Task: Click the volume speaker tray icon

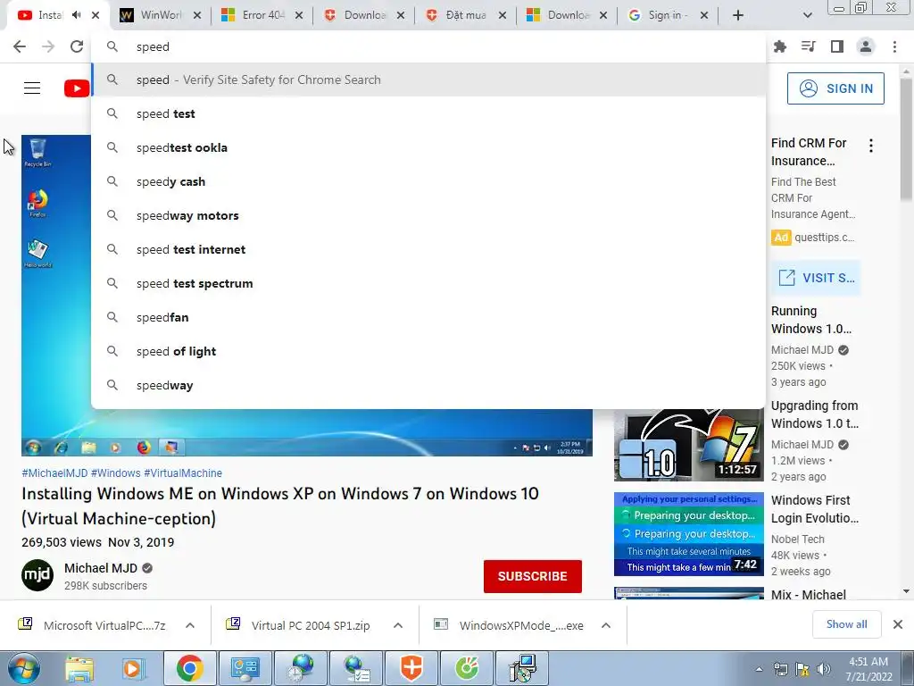Action: pos(824,669)
